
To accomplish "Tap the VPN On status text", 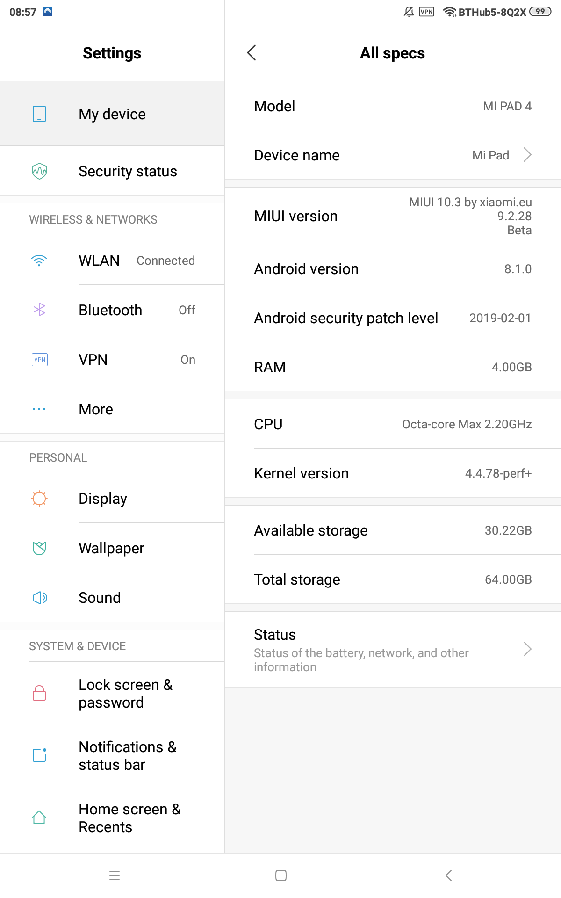I will point(188,360).
